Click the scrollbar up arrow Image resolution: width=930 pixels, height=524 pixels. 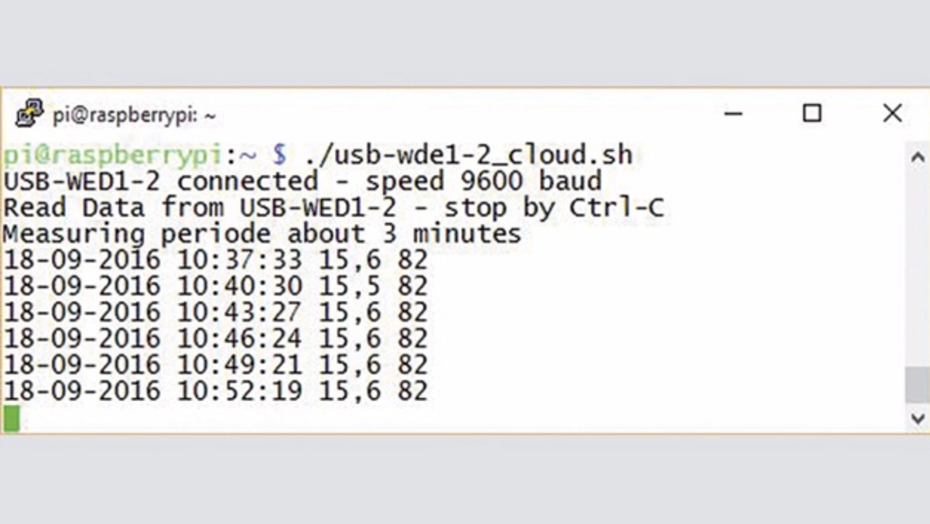tap(918, 157)
